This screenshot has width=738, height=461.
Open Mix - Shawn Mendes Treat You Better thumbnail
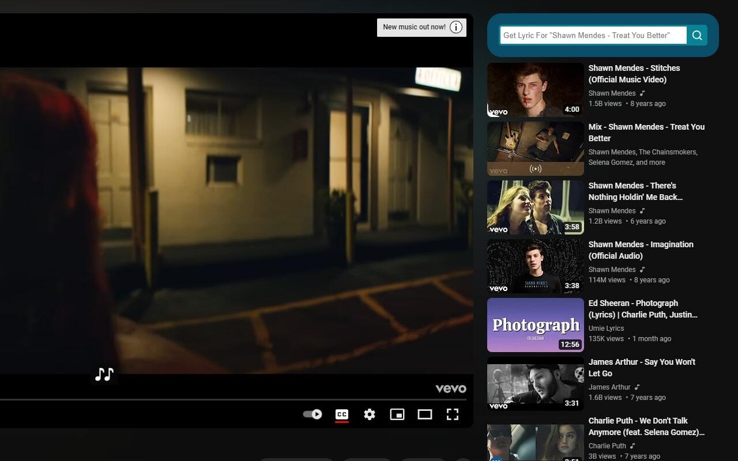(x=536, y=149)
